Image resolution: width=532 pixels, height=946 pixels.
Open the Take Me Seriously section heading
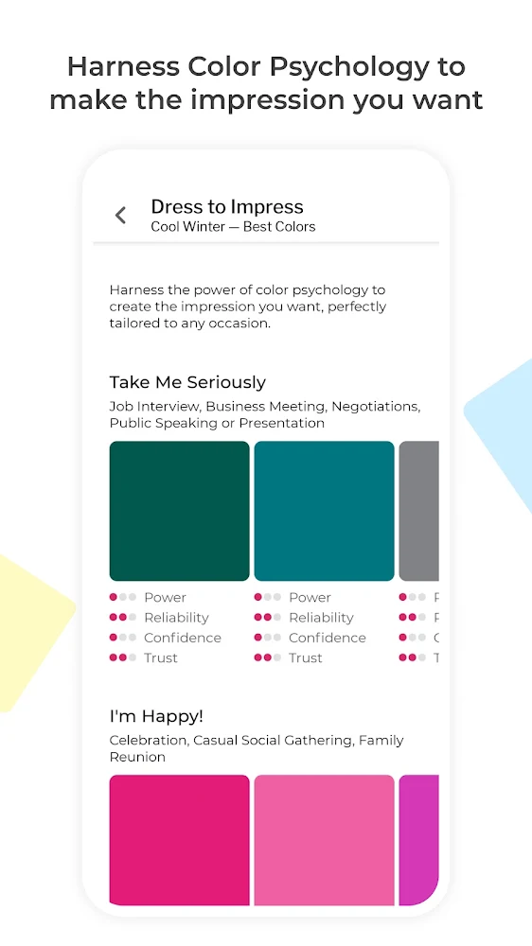pyautogui.click(x=187, y=382)
